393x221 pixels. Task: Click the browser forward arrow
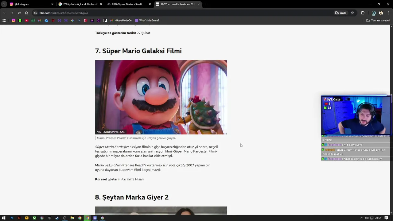[12, 13]
